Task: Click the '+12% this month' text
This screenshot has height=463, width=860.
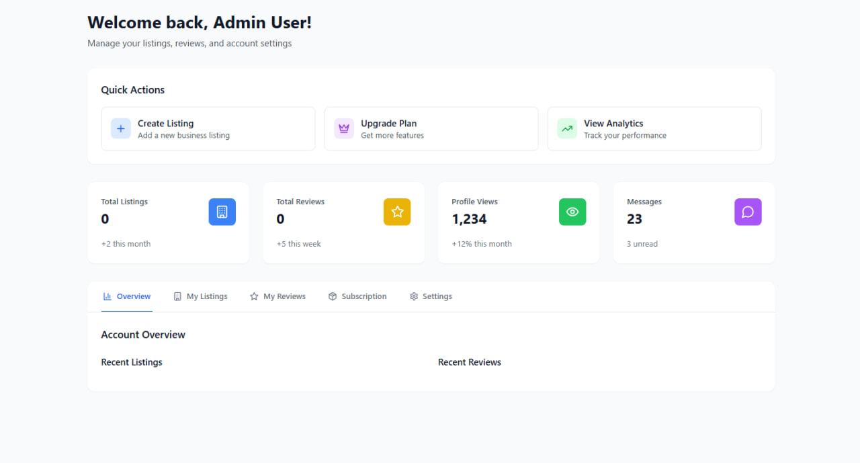Action: click(x=482, y=244)
